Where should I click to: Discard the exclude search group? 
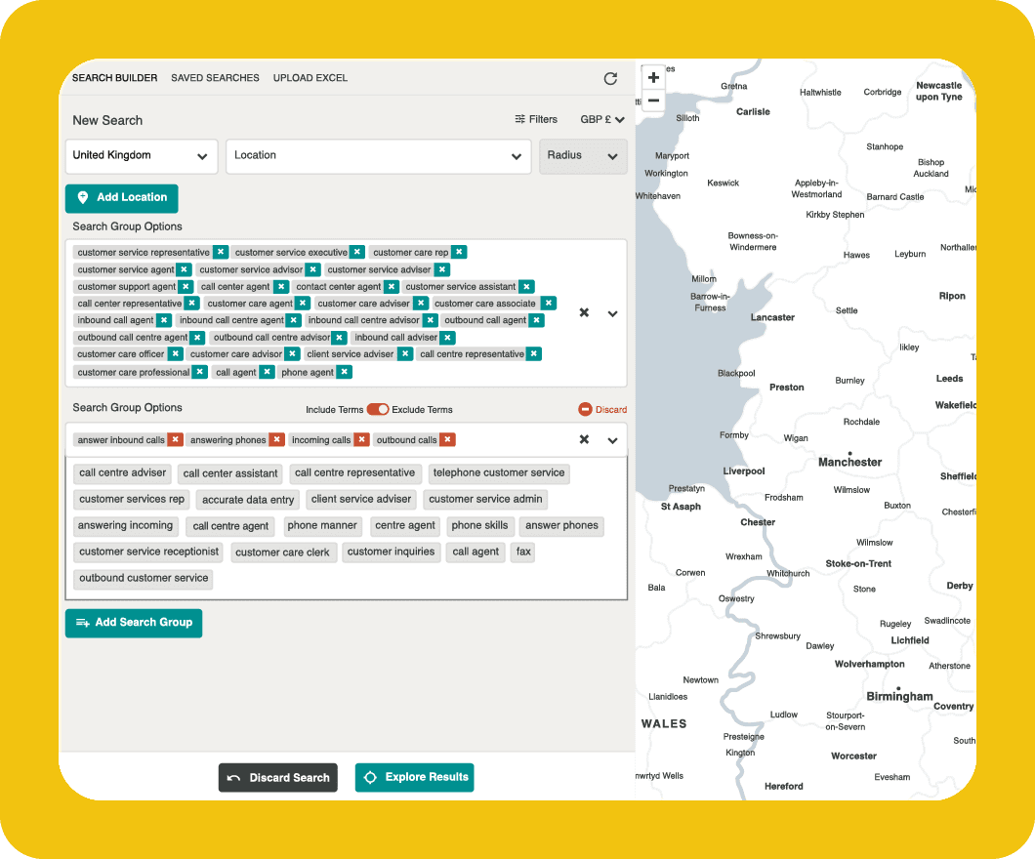602,410
